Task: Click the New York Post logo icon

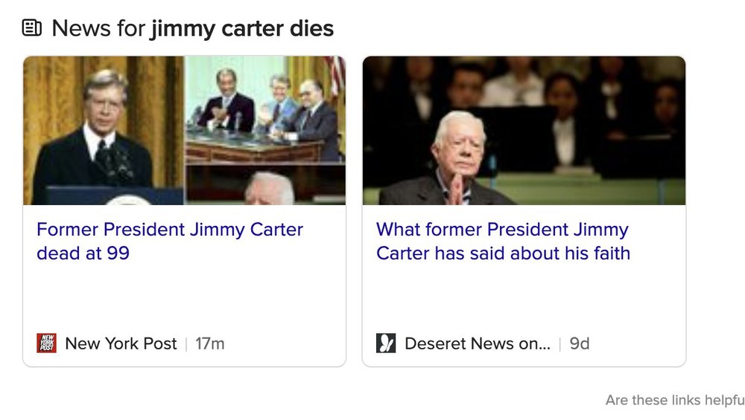Action: click(x=46, y=343)
